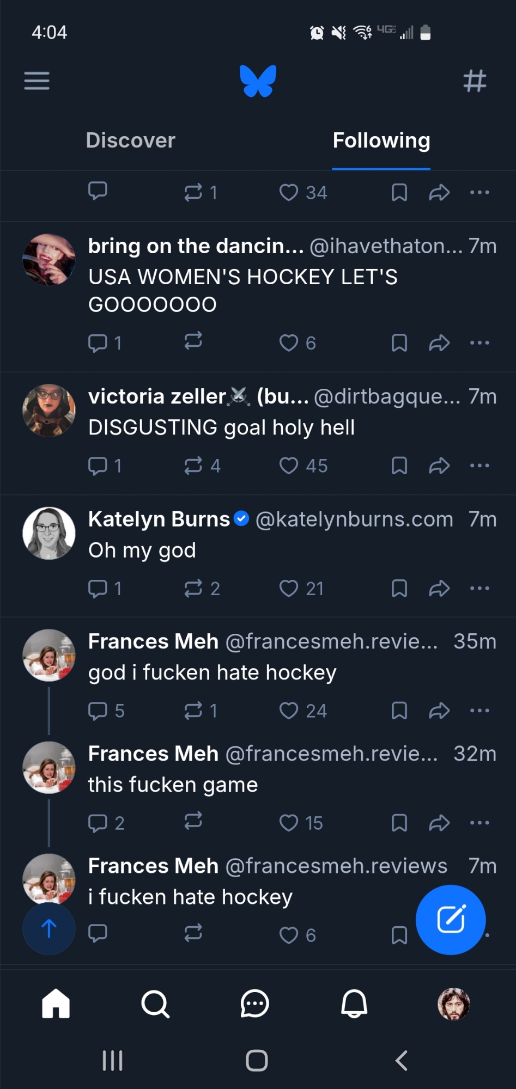Open more options on Katelyn Burns' post
The width and height of the screenshot is (516, 1089).
click(x=479, y=589)
